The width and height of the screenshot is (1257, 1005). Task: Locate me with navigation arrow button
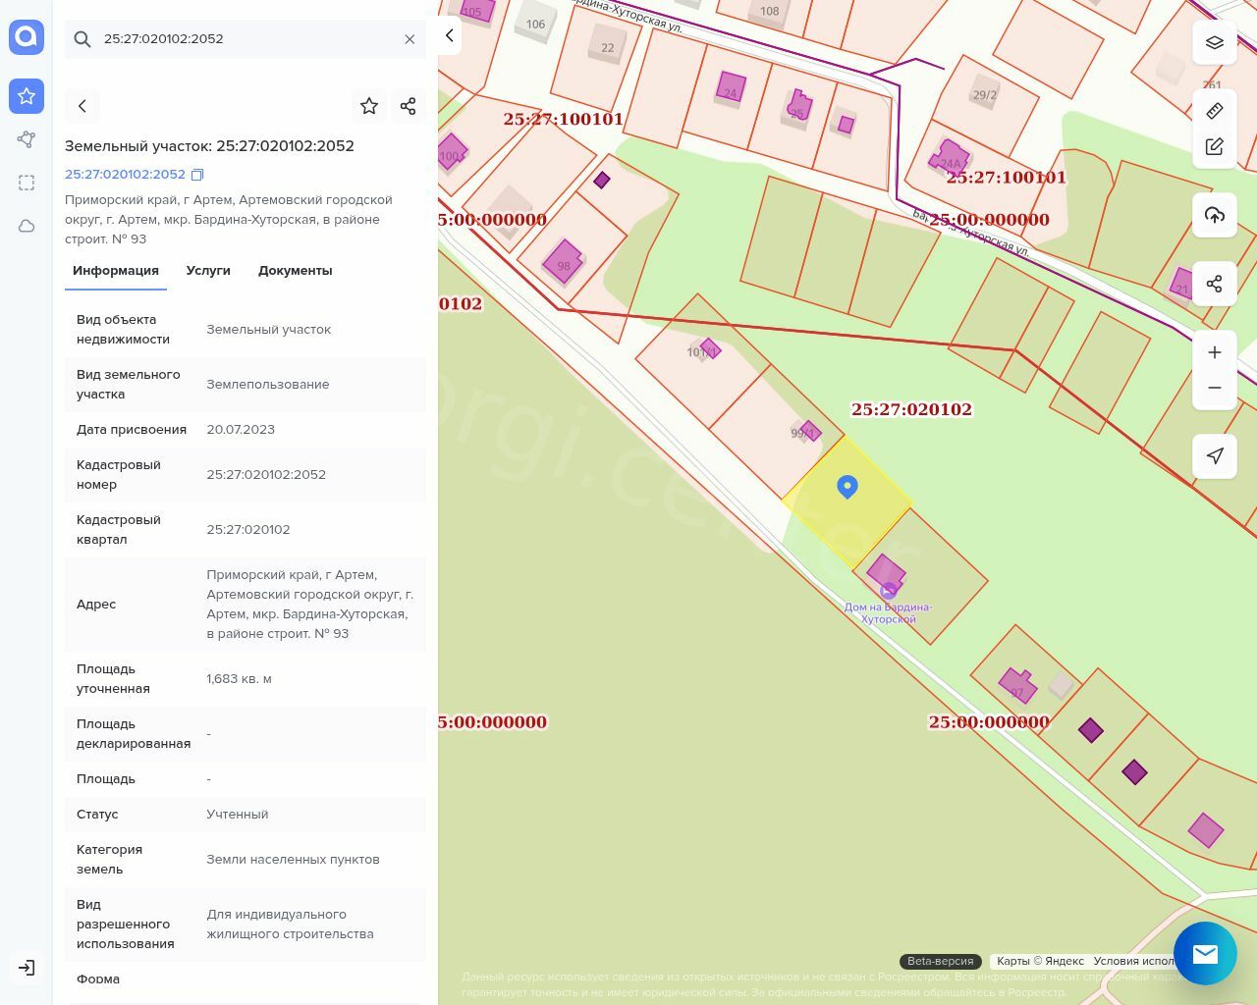tap(1215, 456)
